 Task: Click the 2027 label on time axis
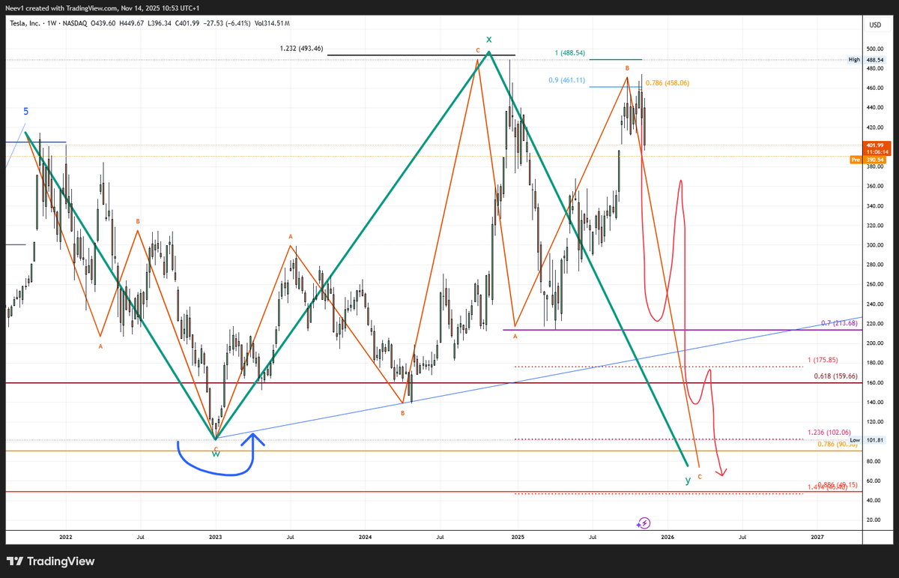[x=817, y=537]
